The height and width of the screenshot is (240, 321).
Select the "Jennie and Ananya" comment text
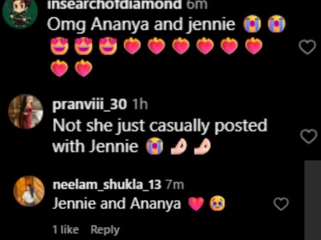coord(117,204)
